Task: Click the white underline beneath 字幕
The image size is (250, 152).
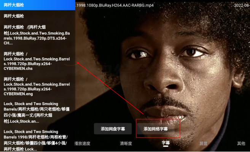Action: 166,146
